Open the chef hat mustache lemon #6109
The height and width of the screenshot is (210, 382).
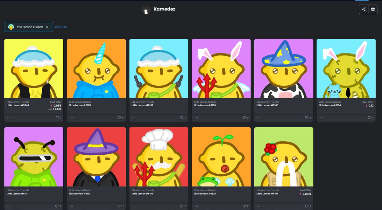(159, 157)
